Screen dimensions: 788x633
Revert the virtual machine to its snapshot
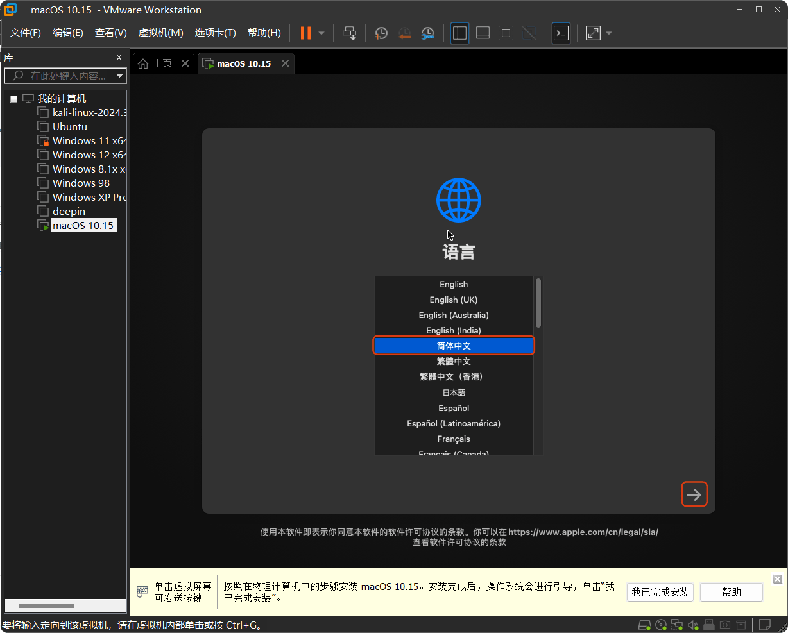[x=405, y=33]
